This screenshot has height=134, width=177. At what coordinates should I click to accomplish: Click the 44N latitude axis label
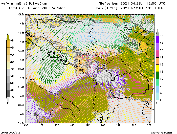pyautogui.click(x=23, y=42)
